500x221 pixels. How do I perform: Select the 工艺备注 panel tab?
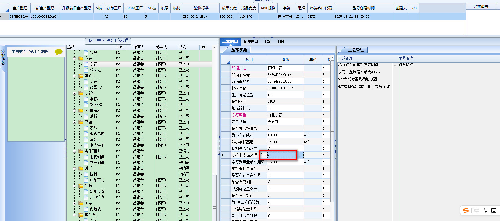click(x=356, y=50)
